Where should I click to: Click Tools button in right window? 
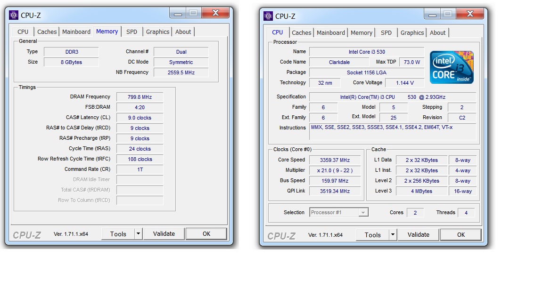373,235
